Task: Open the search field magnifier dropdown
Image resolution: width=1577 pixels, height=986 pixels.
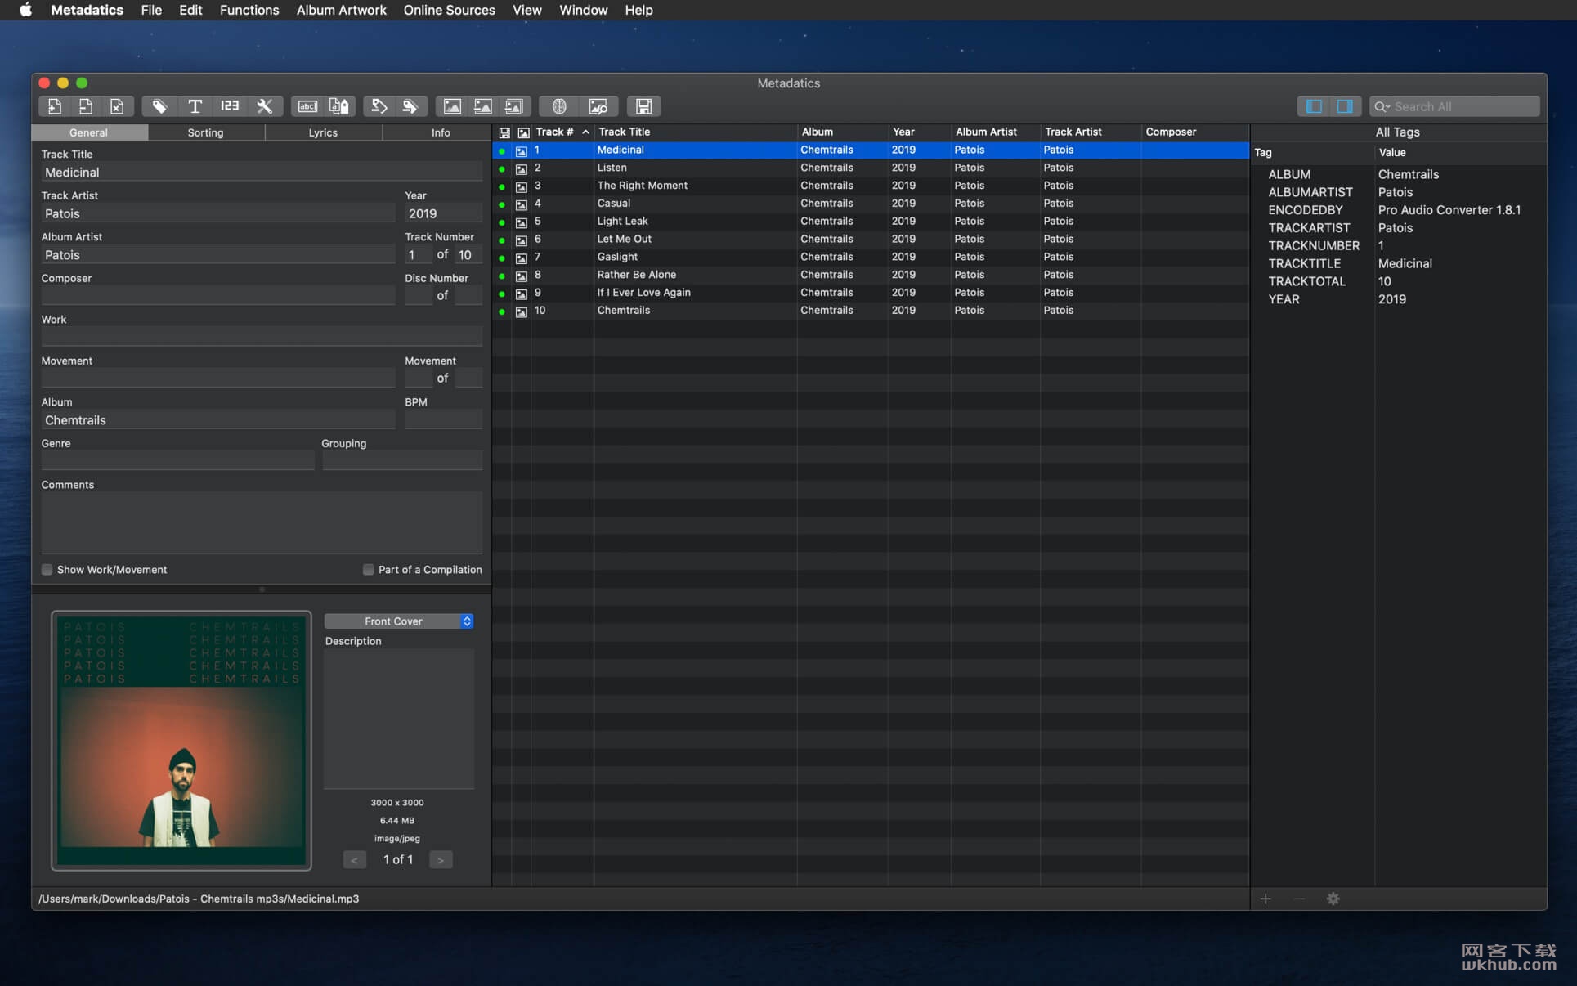Action: click(1382, 106)
